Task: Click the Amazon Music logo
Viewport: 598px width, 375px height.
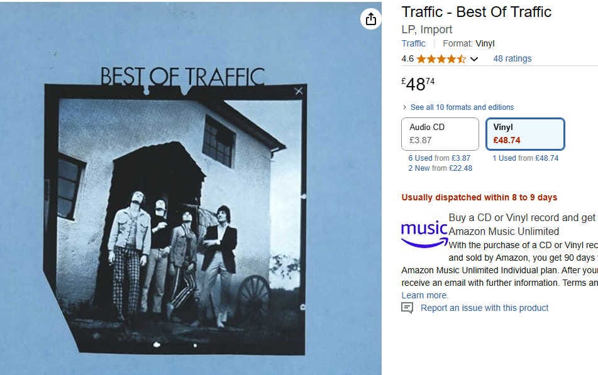Action: pos(424,232)
